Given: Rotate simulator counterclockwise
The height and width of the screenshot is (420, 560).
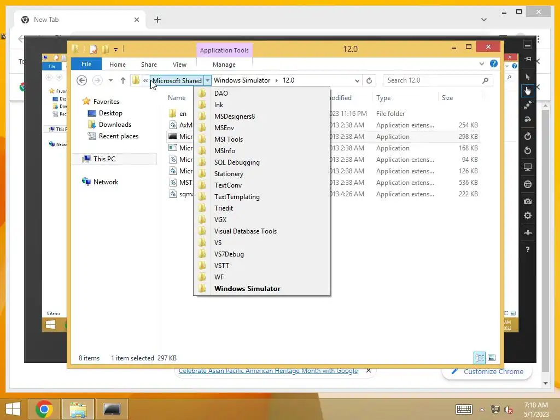Looking at the screenshot, I should click(x=528, y=150).
